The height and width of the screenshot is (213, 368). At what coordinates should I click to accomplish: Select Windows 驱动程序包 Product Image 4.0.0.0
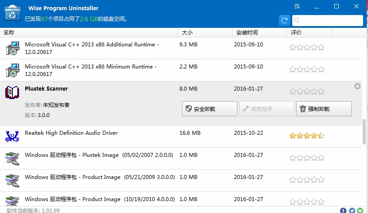[x=100, y=199]
